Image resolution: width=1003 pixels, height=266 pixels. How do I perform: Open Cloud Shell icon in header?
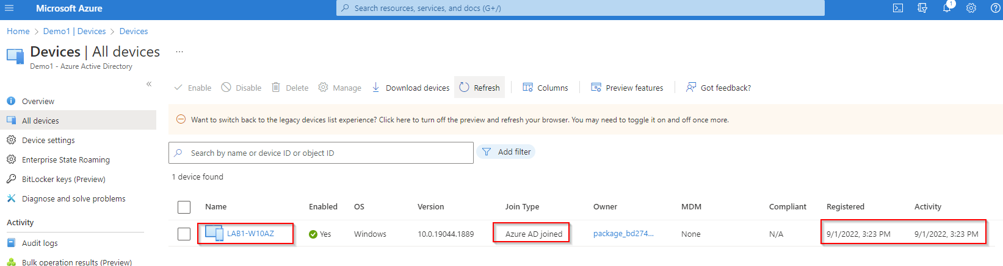898,9
